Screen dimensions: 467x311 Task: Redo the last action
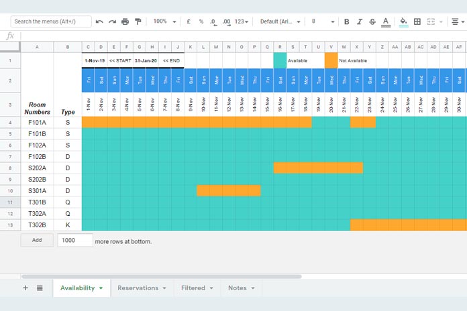pyautogui.click(x=112, y=21)
